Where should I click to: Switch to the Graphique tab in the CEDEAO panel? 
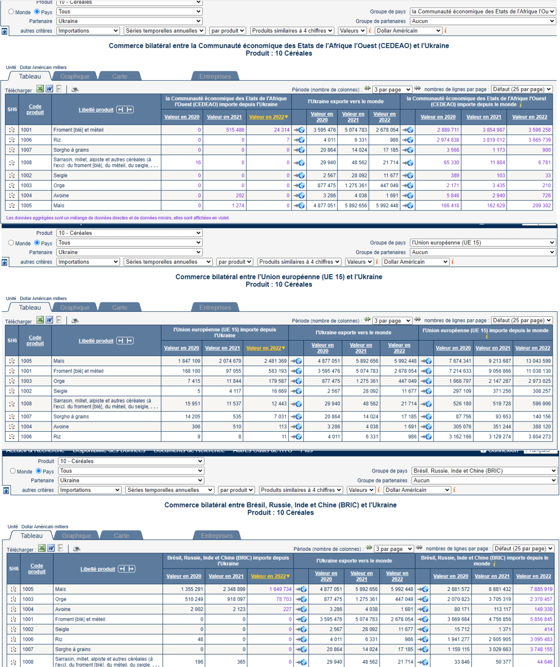coord(75,77)
